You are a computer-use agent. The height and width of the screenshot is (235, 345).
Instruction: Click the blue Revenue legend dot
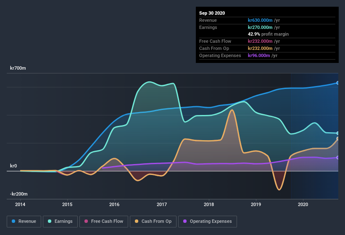pos(14,221)
